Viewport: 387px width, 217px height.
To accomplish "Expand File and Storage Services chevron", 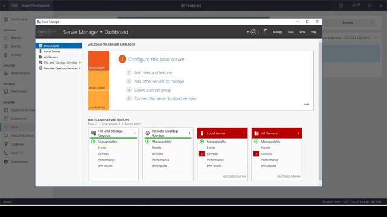I will pyautogui.click(x=80, y=63).
